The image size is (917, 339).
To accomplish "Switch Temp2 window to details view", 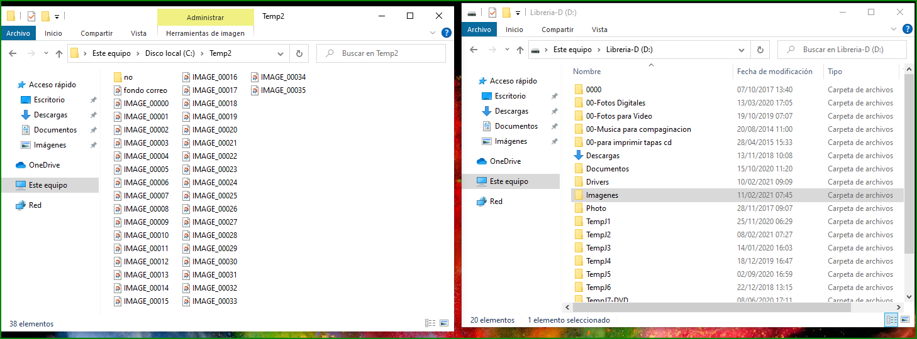I will [430, 323].
